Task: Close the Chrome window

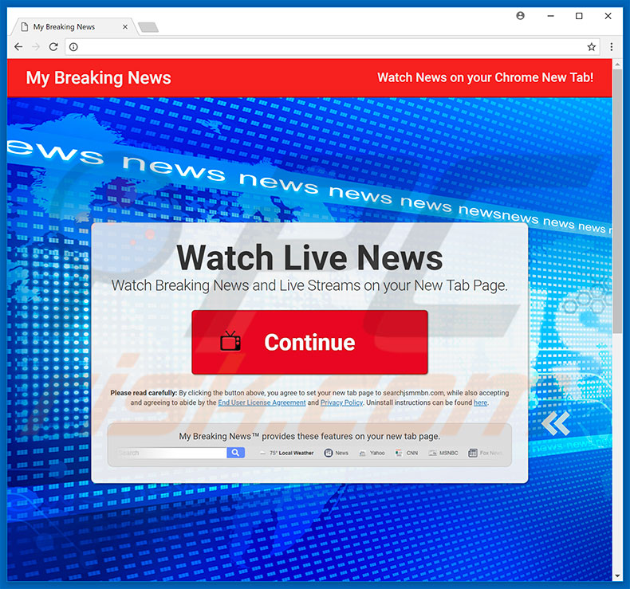Action: click(608, 16)
